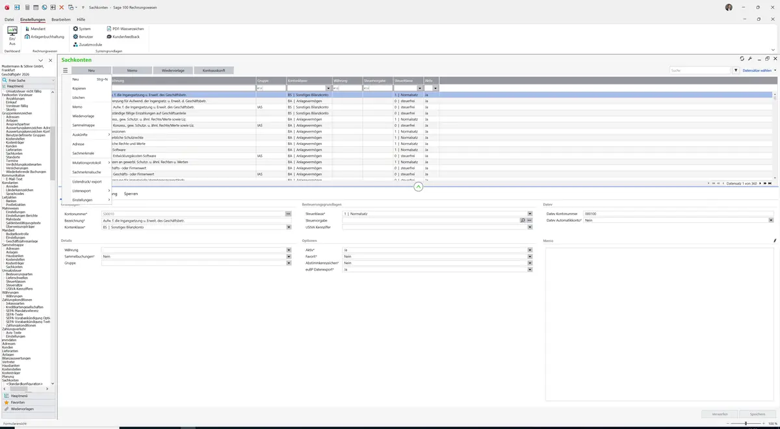Toggle the Dashboard Ein/Aus icon
The height and width of the screenshot is (429, 780).
tap(12, 36)
